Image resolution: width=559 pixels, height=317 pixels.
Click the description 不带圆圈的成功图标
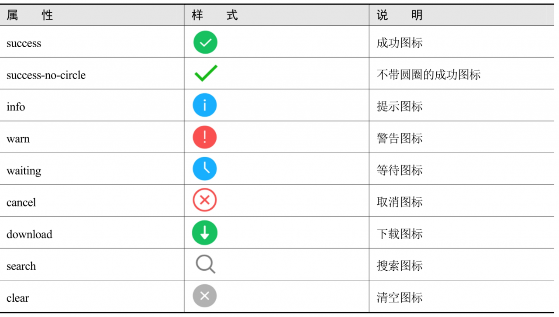[x=428, y=75]
